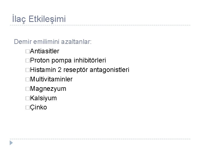Click the bullet marker before Kalsiyum

(27, 98)
